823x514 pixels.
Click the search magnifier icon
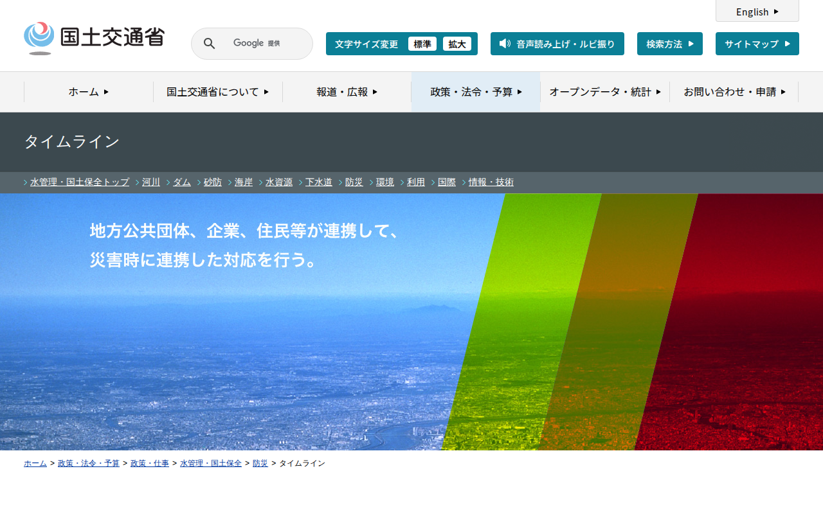pyautogui.click(x=209, y=44)
